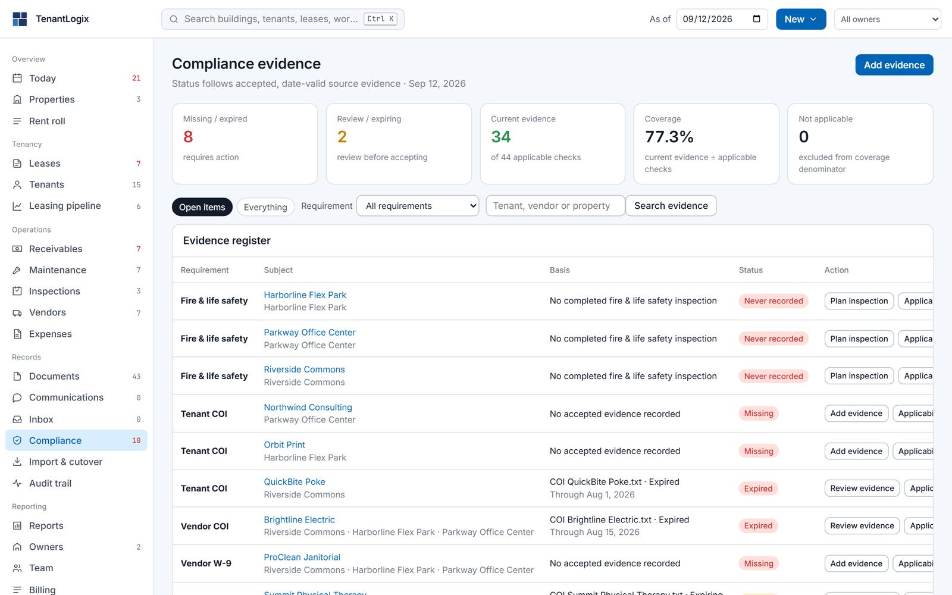Open the Orbit Print link
Screen dimensions: 952x595
(284, 444)
